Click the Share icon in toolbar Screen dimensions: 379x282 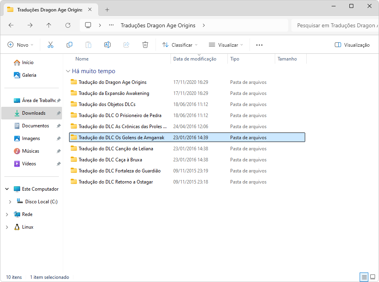126,45
